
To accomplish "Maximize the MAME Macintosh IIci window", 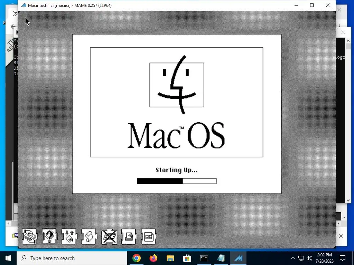I will pos(312,5).
